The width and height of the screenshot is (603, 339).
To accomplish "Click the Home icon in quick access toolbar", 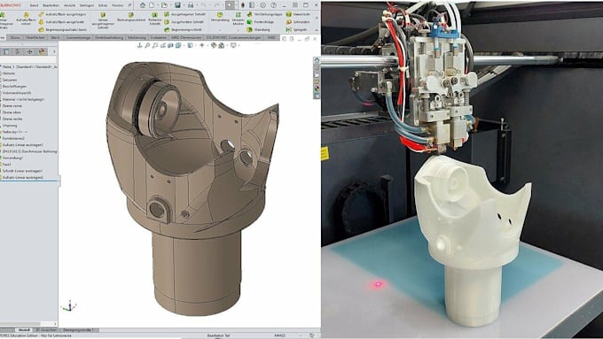I will pyautogui.click(x=143, y=5).
